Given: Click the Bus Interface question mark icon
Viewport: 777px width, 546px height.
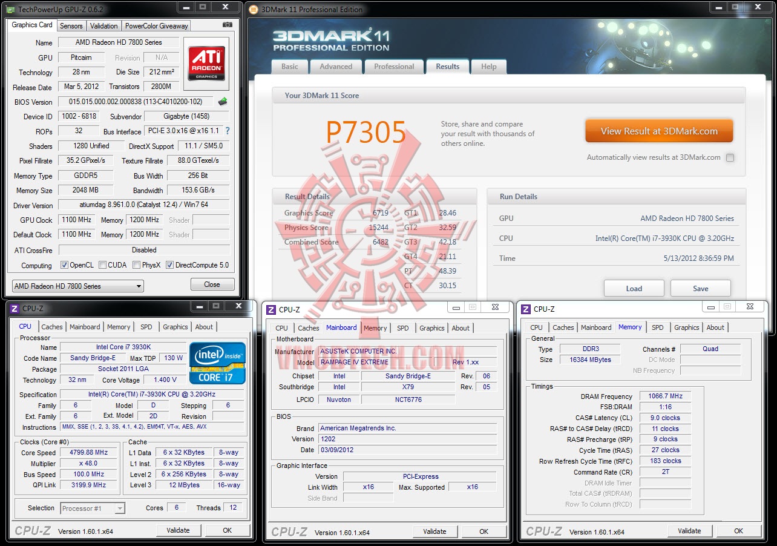Looking at the screenshot, I should click(x=228, y=131).
